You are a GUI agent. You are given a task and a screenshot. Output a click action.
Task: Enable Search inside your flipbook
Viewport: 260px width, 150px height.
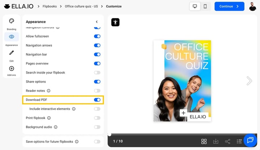click(x=97, y=72)
